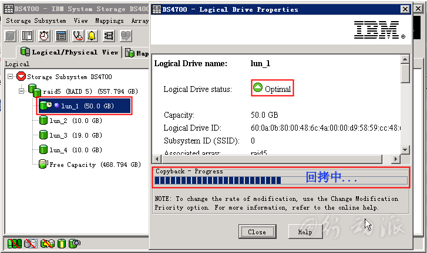
Task: Select raid5 (RAID 5) array row
Action: pyautogui.click(x=83, y=91)
